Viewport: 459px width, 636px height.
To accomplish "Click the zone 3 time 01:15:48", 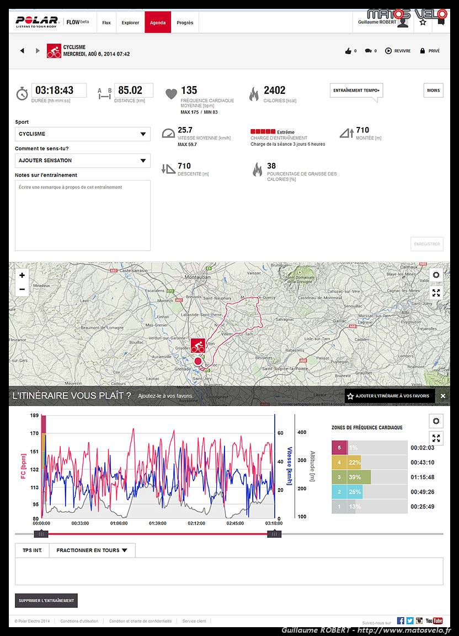I will tap(422, 477).
